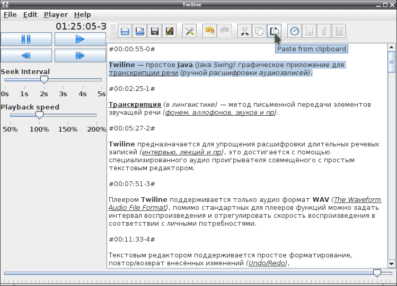Start playback with the play button
The height and width of the screenshot is (286, 397).
point(80,39)
